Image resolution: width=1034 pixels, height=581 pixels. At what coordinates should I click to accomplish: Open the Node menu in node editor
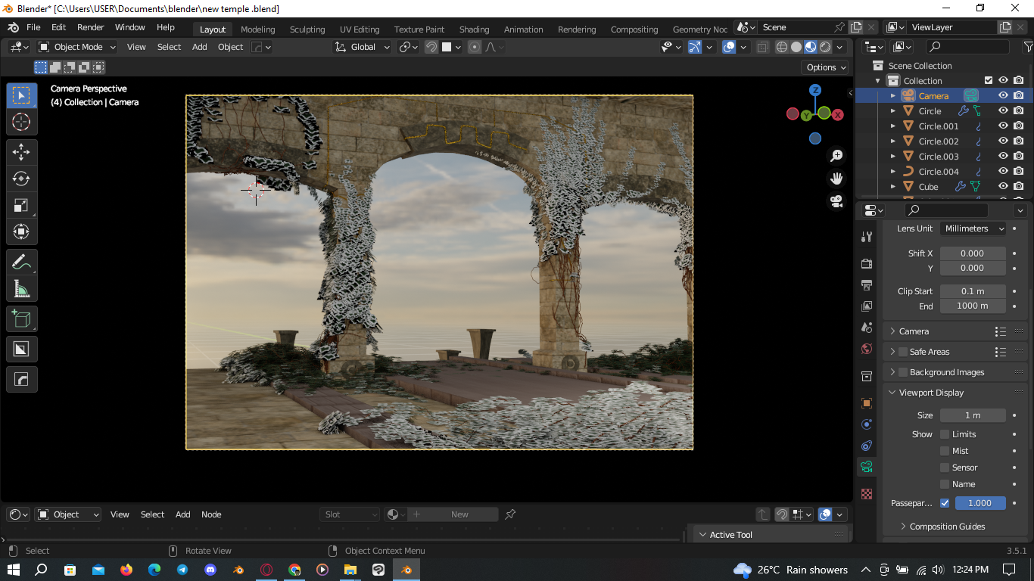(x=211, y=514)
